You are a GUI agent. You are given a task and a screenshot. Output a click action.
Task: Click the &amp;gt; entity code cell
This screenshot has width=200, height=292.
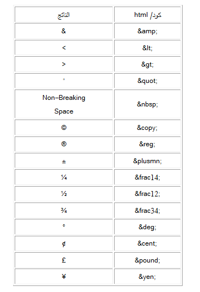click(x=147, y=64)
